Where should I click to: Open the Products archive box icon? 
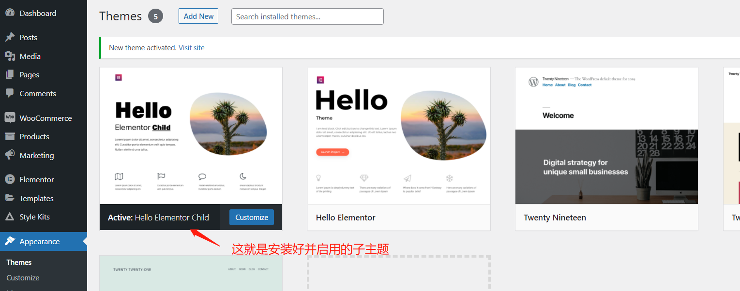(x=10, y=136)
